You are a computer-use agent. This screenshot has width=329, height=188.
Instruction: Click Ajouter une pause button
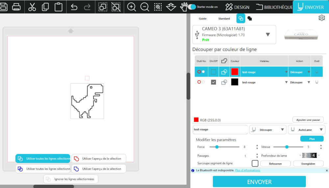coord(308,120)
